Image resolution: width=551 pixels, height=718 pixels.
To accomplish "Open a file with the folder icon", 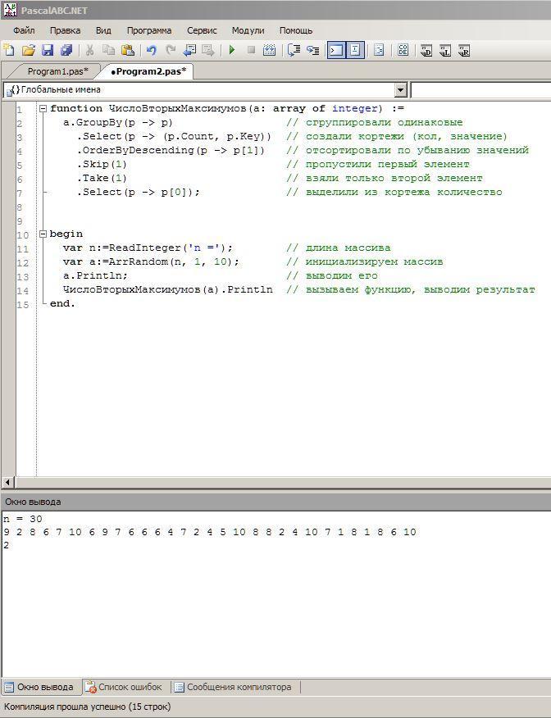I will point(29,50).
